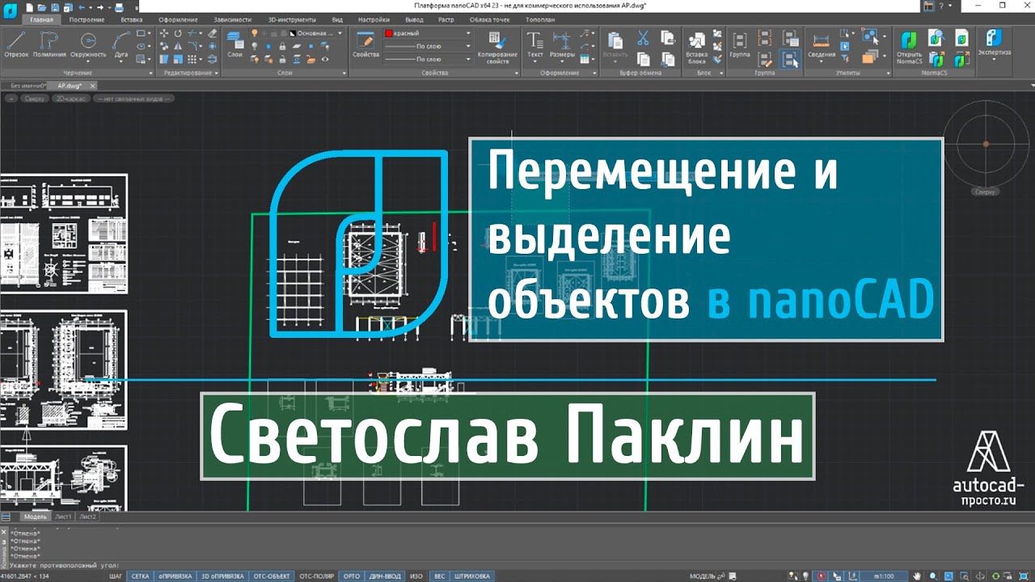
Task: Open the Свойства properties panel
Action: coord(365,45)
